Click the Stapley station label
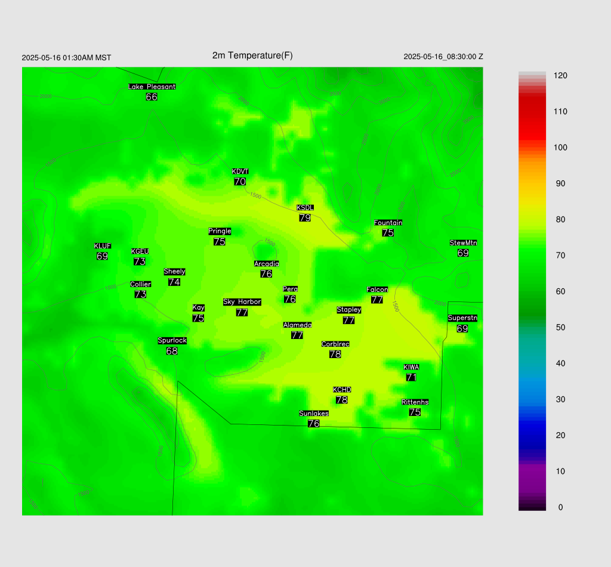The image size is (611, 567). point(348,310)
